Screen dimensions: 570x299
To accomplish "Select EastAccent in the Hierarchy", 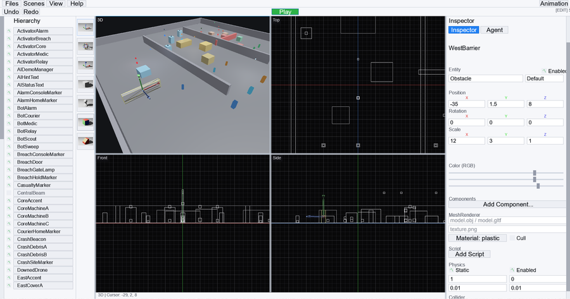I will click(x=43, y=278).
